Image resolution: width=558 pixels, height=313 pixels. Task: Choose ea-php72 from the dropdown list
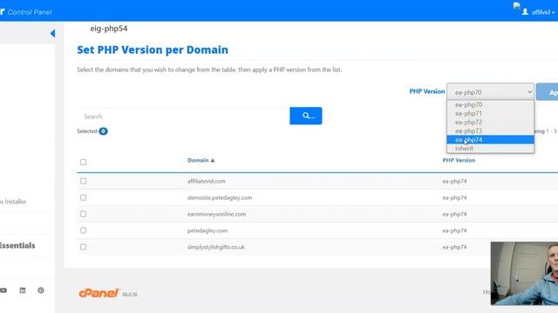pos(490,122)
